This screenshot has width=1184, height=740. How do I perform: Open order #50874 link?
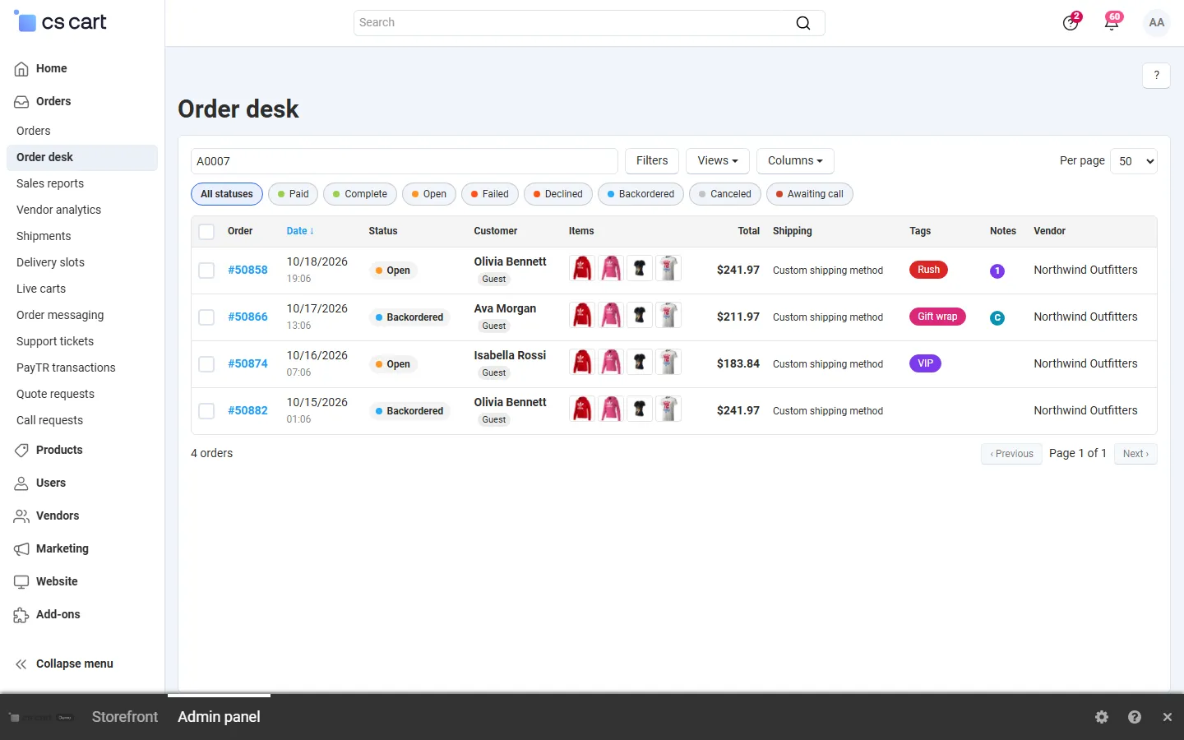[247, 364]
